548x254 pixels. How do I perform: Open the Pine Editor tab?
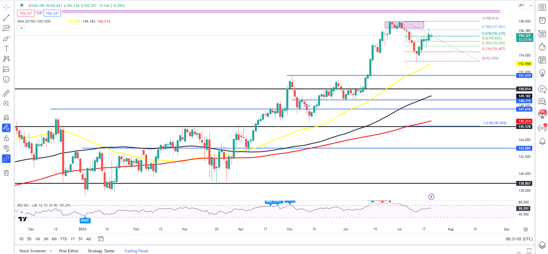(69, 251)
